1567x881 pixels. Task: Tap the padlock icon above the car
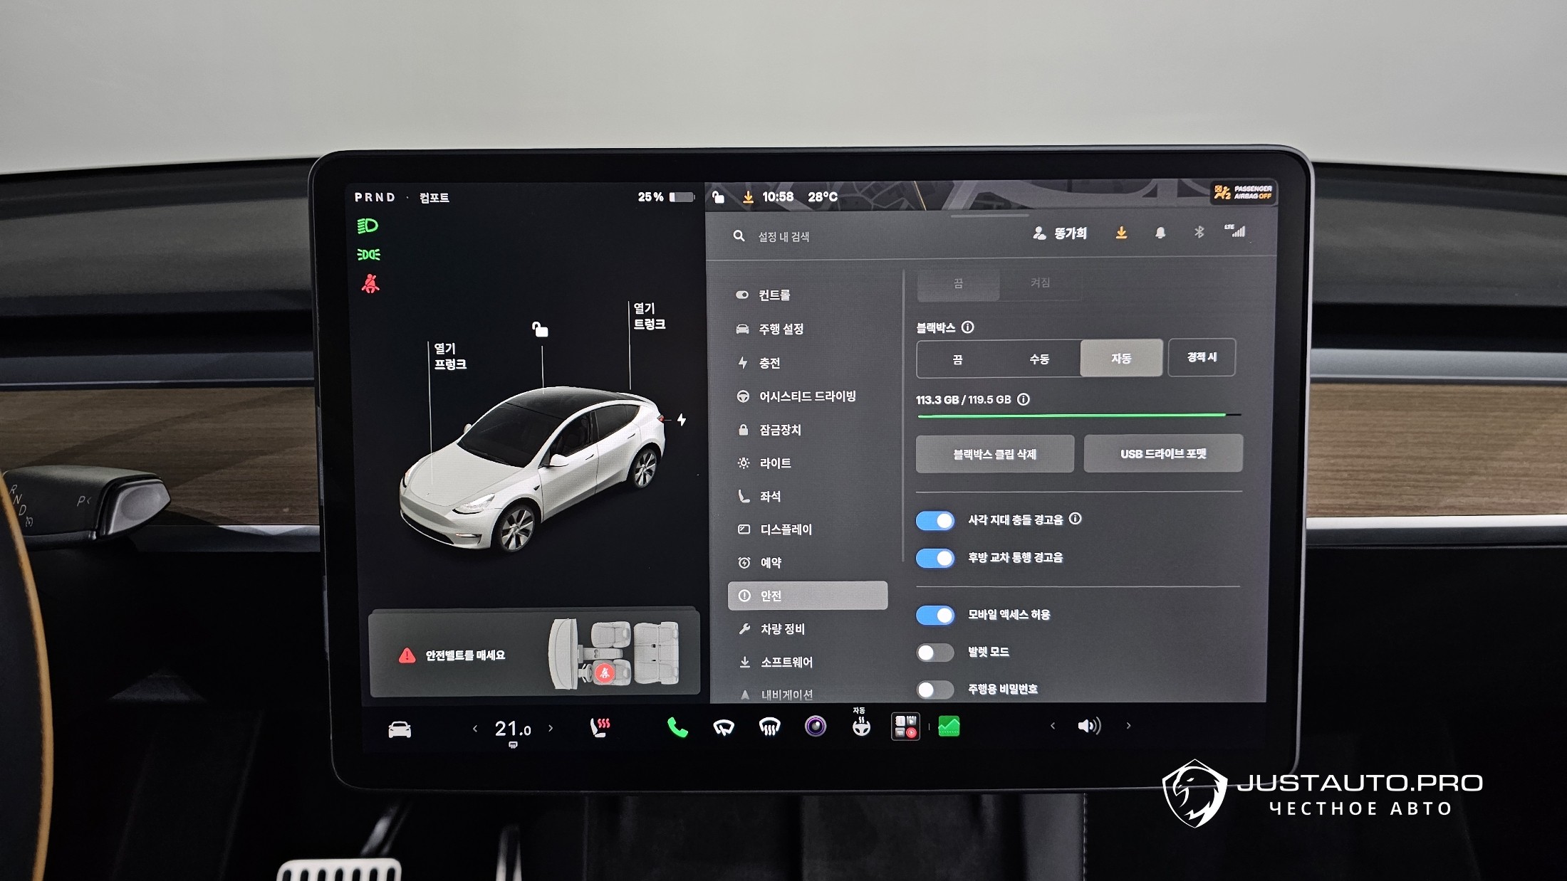tap(540, 329)
